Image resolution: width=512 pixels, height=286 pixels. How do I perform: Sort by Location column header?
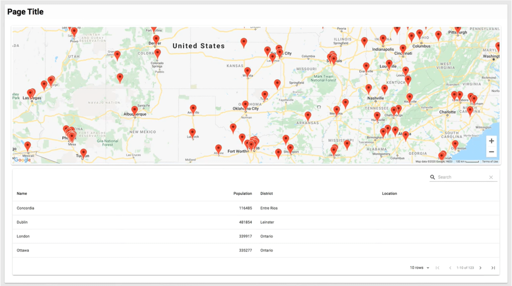click(389, 194)
